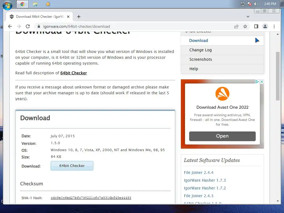Click the padlock site info icon
Viewport: 284px width, 213px height.
(x=39, y=26)
